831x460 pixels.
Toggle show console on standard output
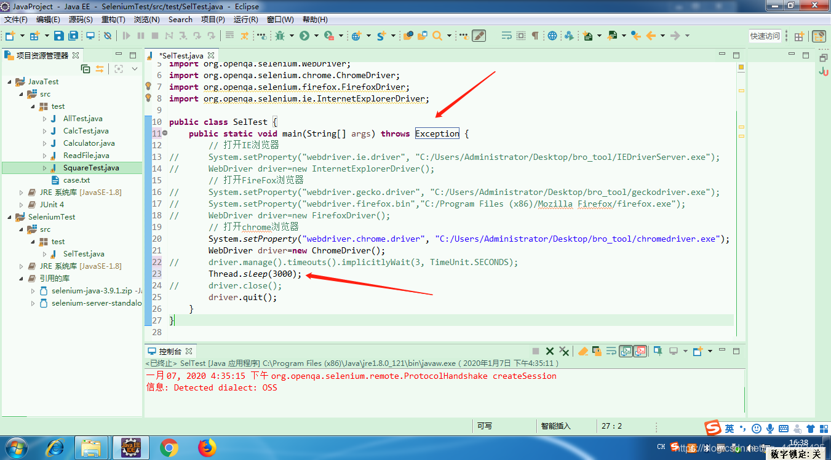[x=626, y=351]
